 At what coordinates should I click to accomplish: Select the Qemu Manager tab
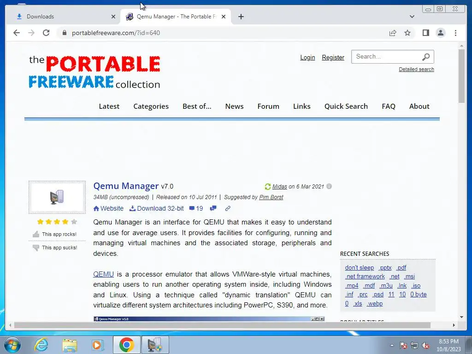point(175,17)
